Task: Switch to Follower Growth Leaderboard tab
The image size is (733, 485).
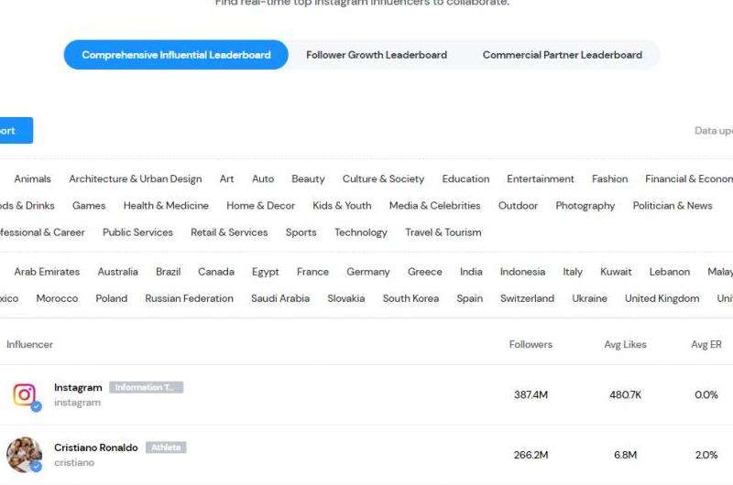Action: (x=377, y=55)
